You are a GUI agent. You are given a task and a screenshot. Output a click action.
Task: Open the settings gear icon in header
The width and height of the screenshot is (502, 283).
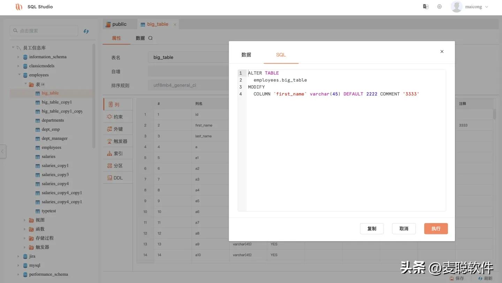tap(439, 7)
